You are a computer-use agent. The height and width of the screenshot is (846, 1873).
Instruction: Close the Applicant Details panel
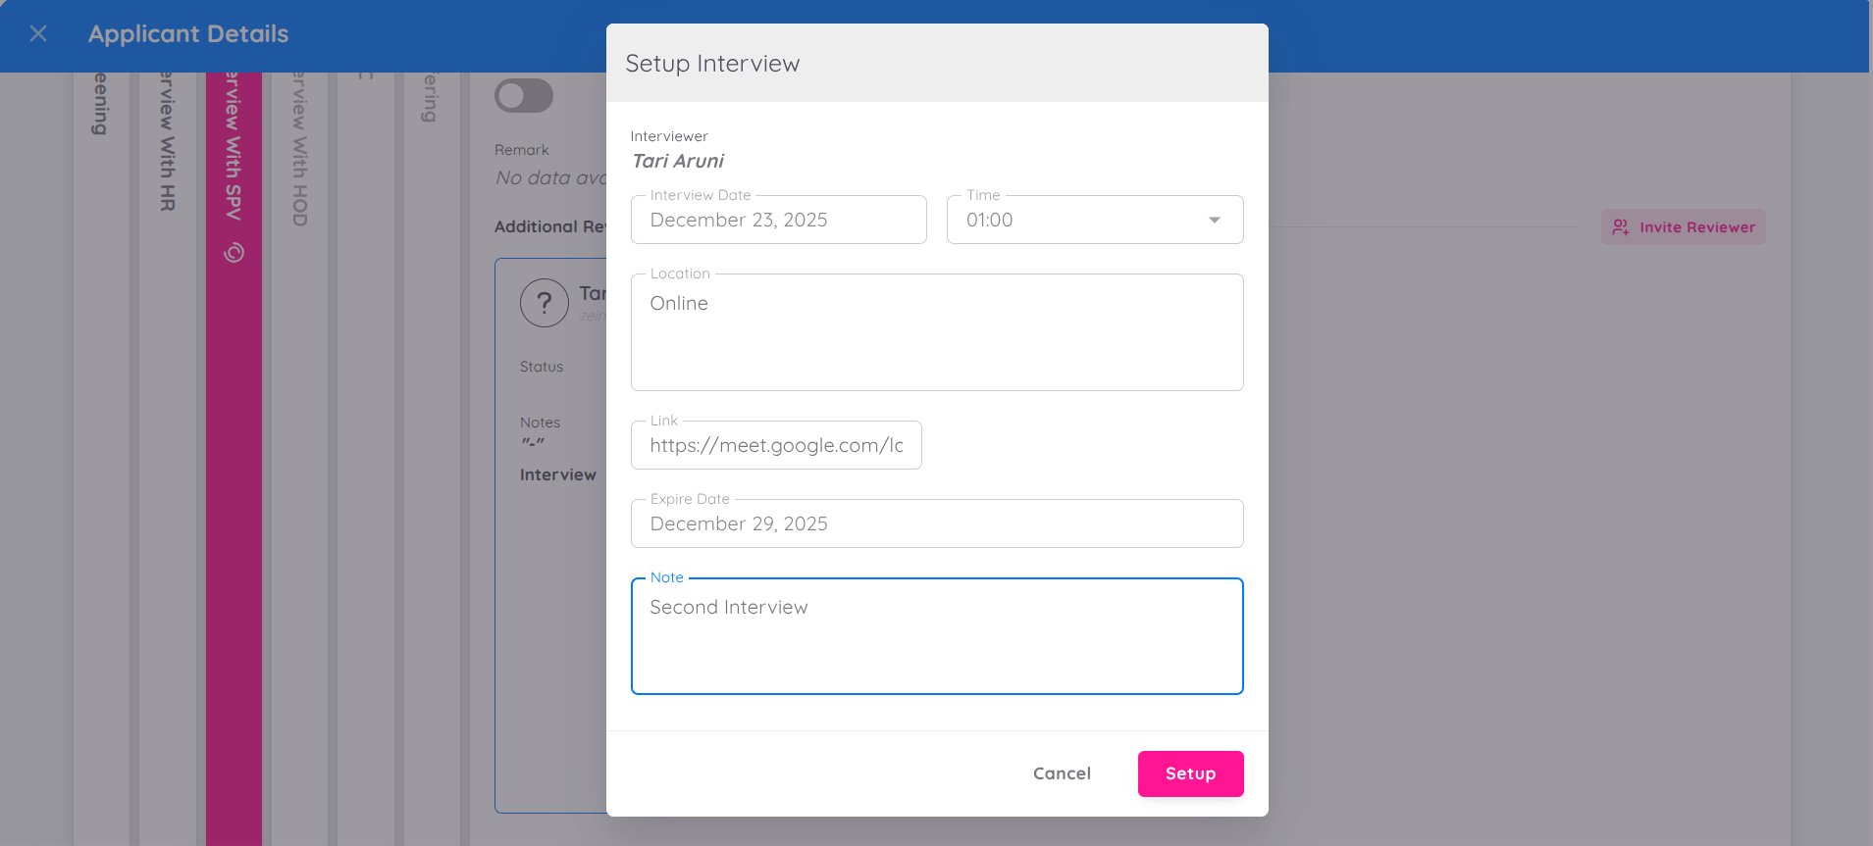[38, 34]
